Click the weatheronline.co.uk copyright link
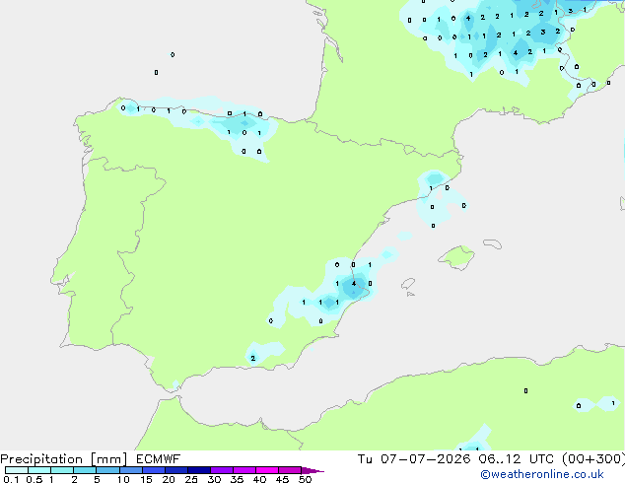The width and height of the screenshot is (625, 483). (542, 474)
